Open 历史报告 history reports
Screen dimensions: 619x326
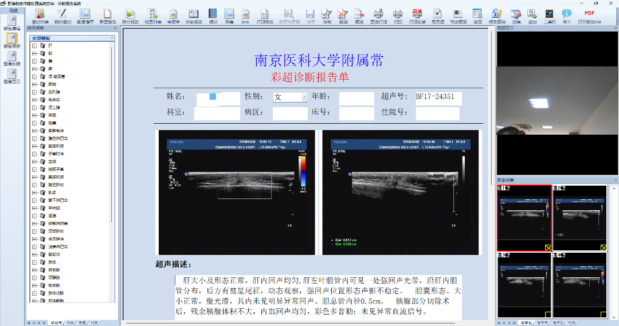(x=194, y=17)
